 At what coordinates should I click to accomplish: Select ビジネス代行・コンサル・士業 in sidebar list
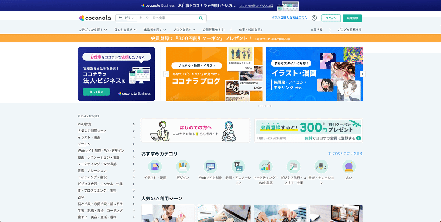pos(100,184)
